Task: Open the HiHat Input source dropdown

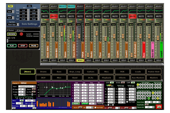Action: click(27, 86)
